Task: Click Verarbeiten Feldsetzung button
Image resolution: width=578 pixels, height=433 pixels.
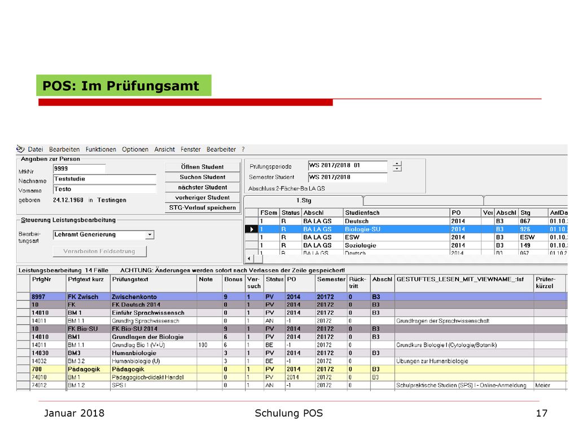Action: pyautogui.click(x=99, y=251)
